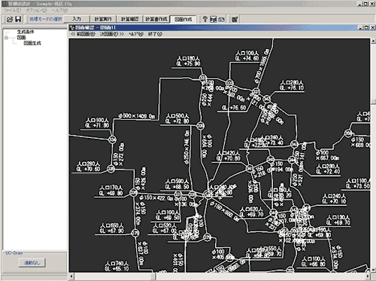This screenshot has width=376, height=281.
Task: Switch to the 計算書作成 mode tab
Action: 156,19
